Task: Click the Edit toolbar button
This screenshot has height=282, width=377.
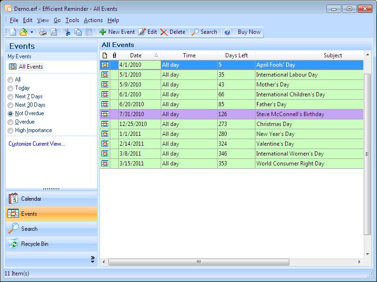Action: pos(148,32)
